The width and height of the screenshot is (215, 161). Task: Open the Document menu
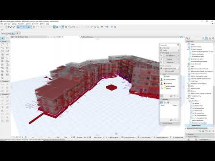tap(21, 24)
